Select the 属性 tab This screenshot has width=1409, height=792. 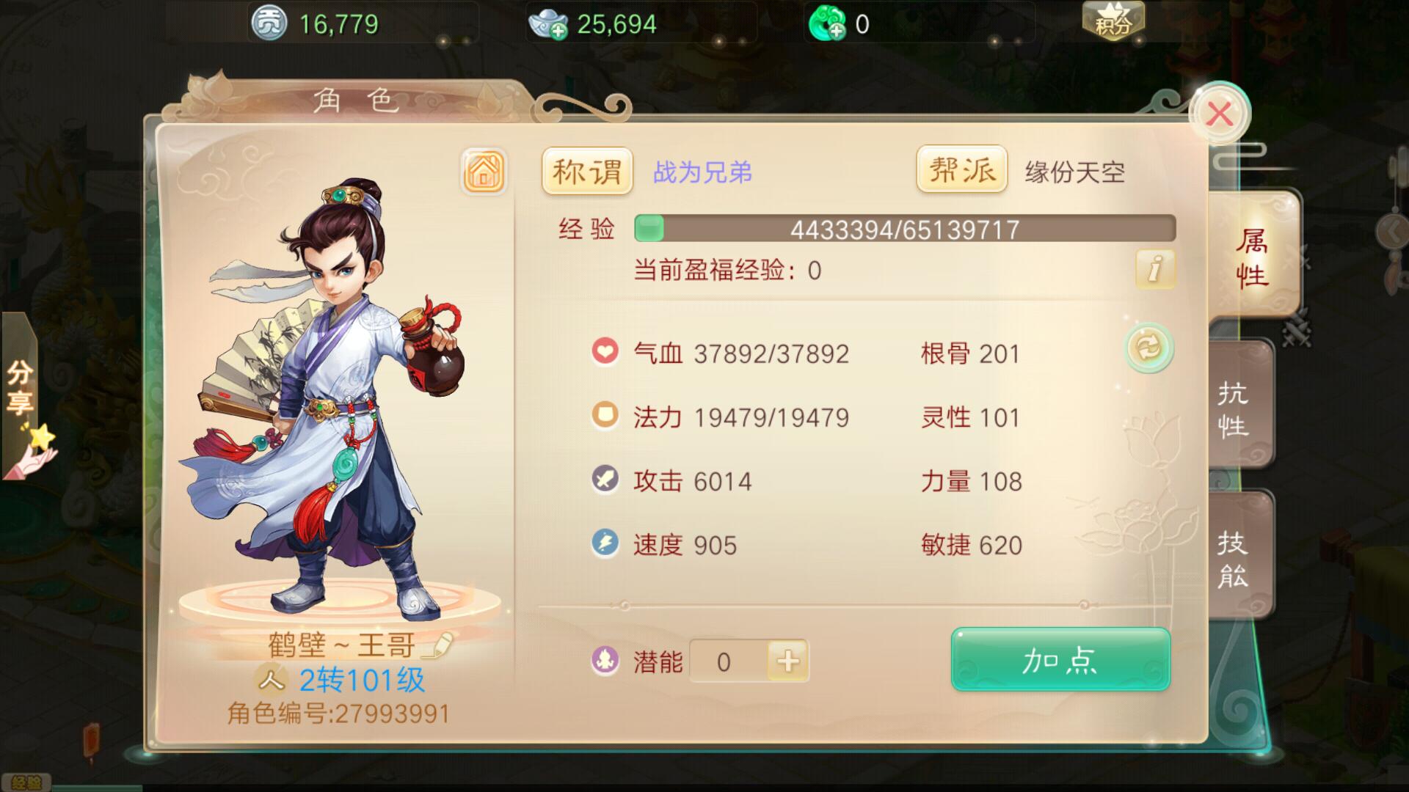point(1253,257)
